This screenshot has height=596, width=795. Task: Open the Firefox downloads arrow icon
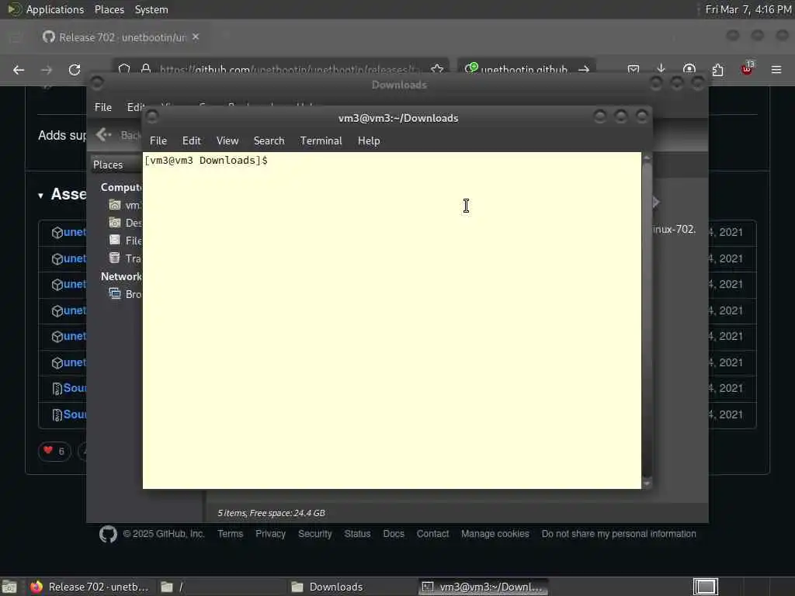tap(661, 69)
